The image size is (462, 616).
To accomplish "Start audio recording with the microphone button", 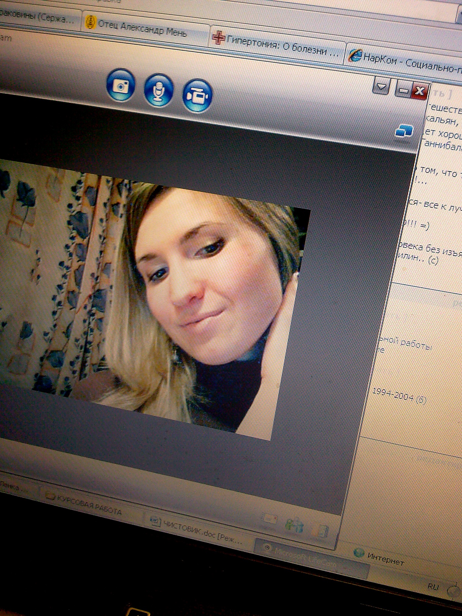I will pyautogui.click(x=159, y=90).
